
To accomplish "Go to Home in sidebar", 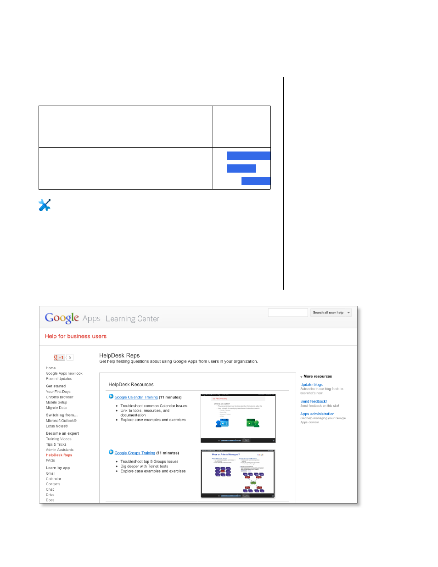I will [x=51, y=368].
